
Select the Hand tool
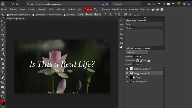click(3, 92)
